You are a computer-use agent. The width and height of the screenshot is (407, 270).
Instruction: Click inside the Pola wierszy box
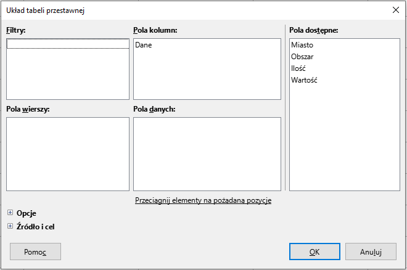click(68, 154)
